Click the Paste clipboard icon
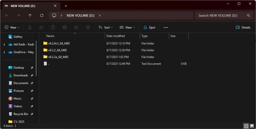Viewport: 256px width, 129px height. point(53,27)
